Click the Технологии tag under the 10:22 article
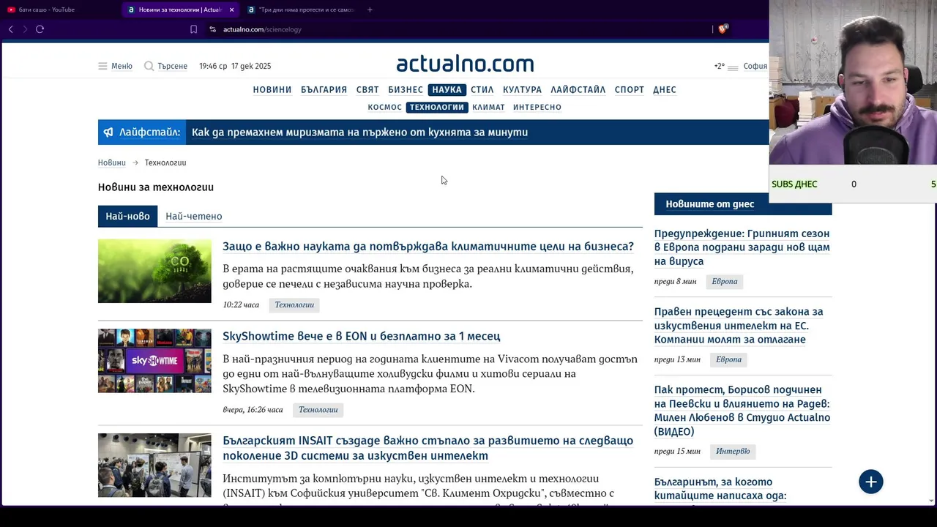937x527 pixels. click(294, 305)
